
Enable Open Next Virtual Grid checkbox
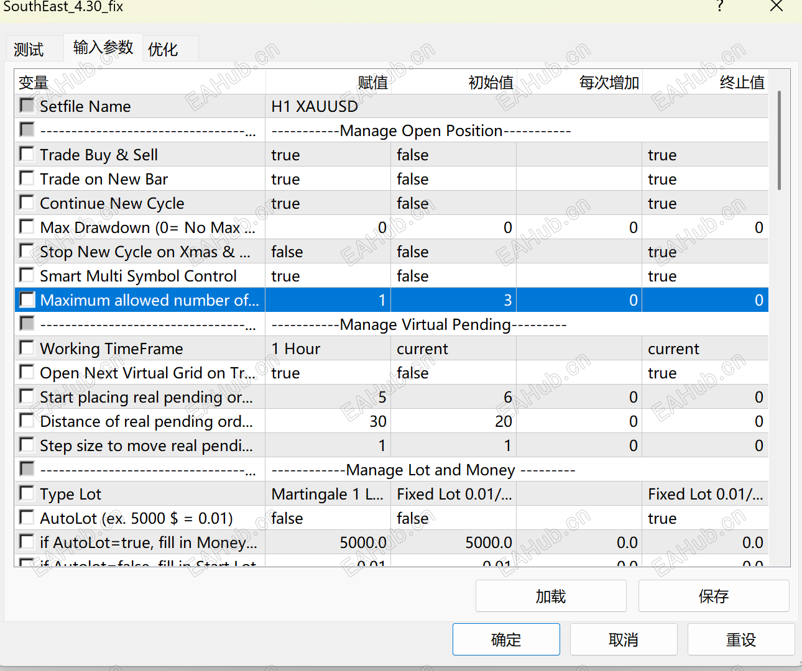pyautogui.click(x=27, y=372)
